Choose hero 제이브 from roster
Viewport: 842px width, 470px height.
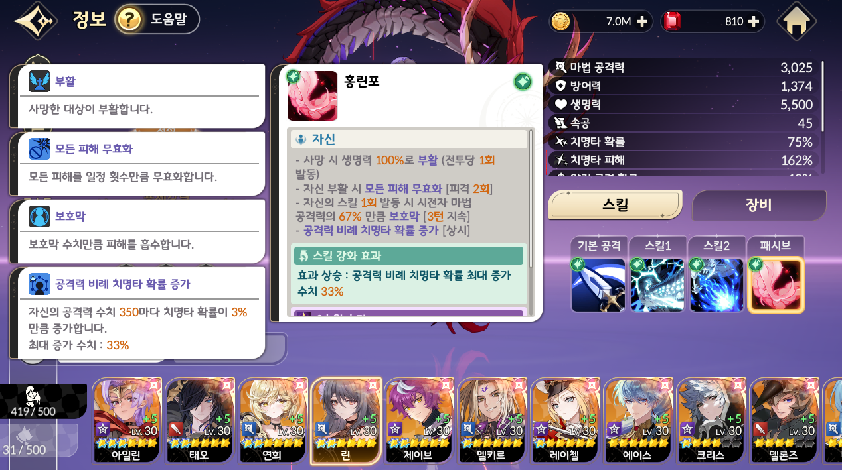coord(419,420)
